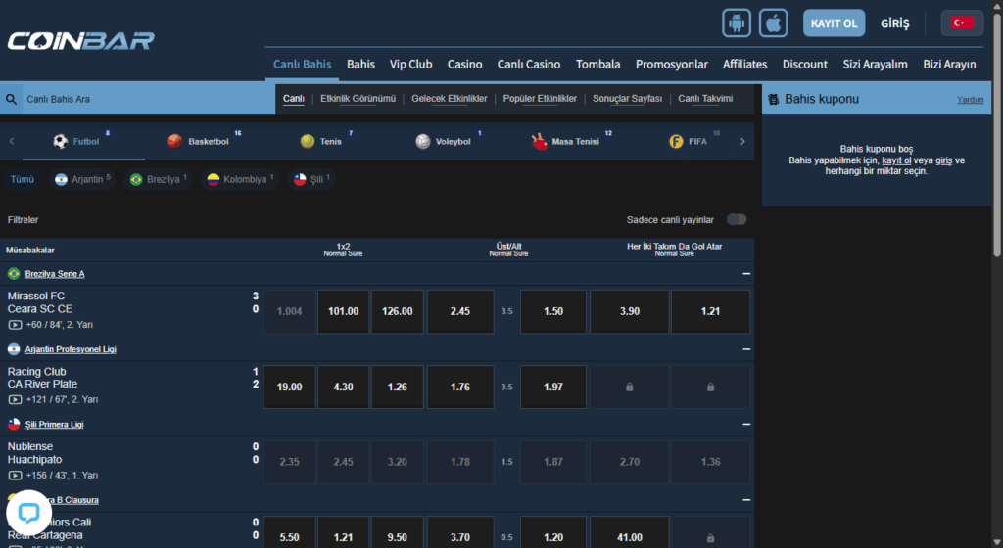This screenshot has width=1003, height=548.
Task: Open live stream icon for Mirassol FC match
Action: coord(15,325)
